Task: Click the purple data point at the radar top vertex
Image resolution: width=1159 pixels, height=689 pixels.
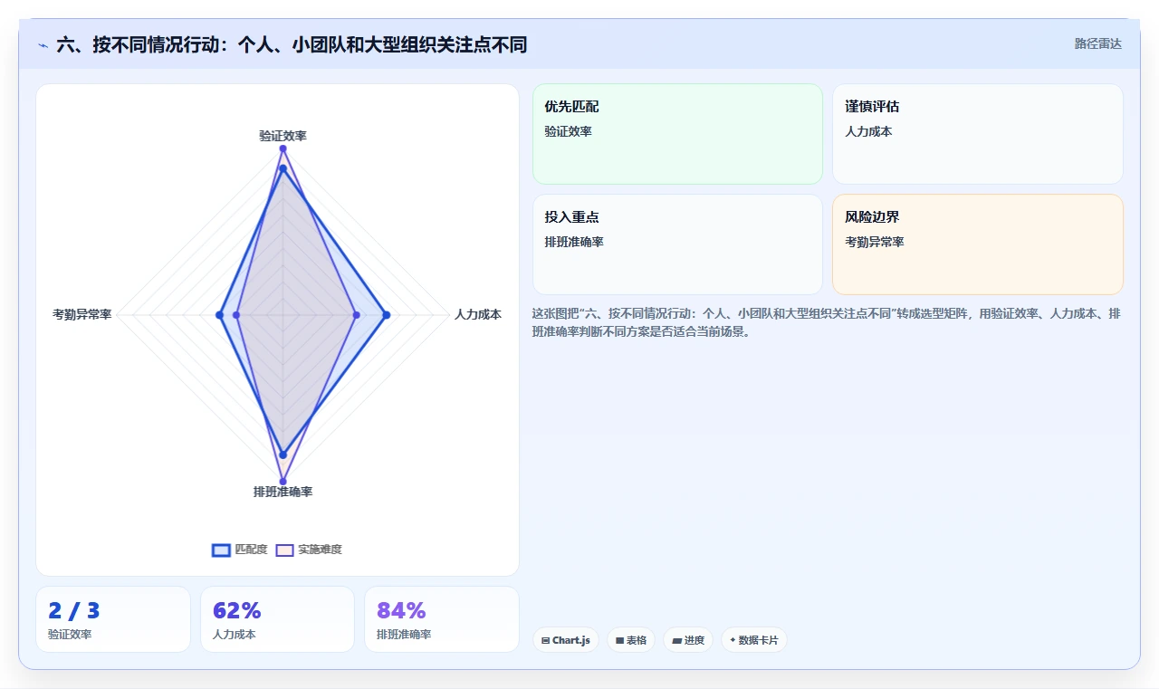Action: tap(283, 148)
